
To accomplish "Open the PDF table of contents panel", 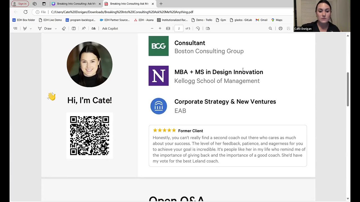I will tap(15, 28).
